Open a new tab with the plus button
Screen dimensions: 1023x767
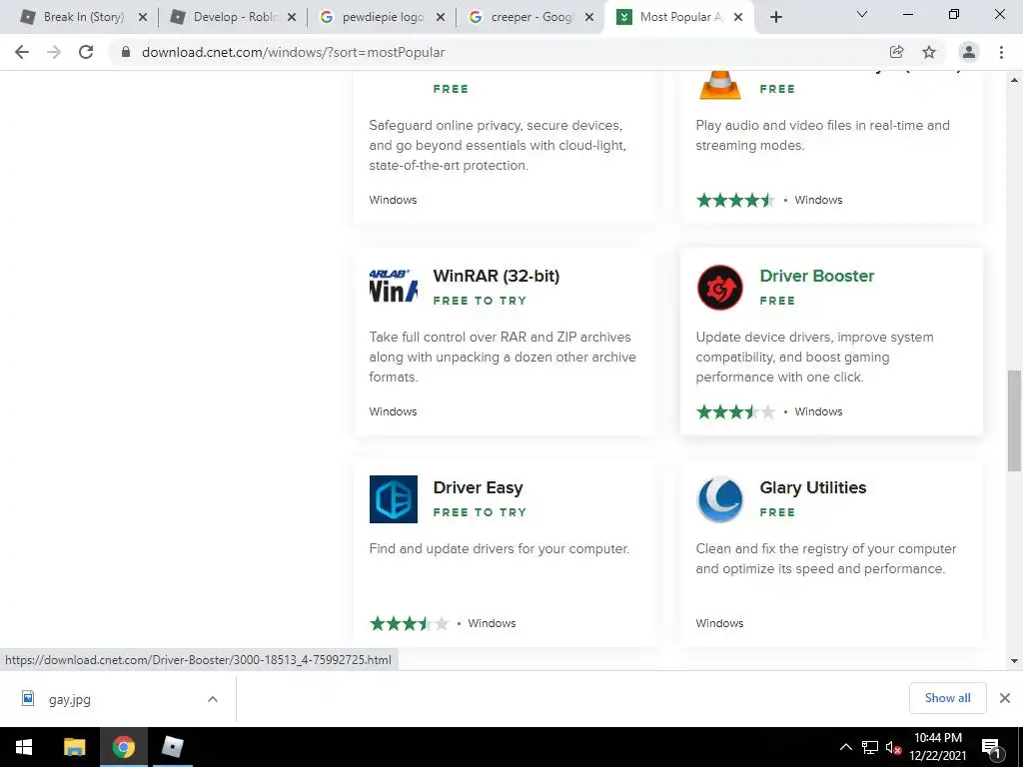(x=775, y=17)
